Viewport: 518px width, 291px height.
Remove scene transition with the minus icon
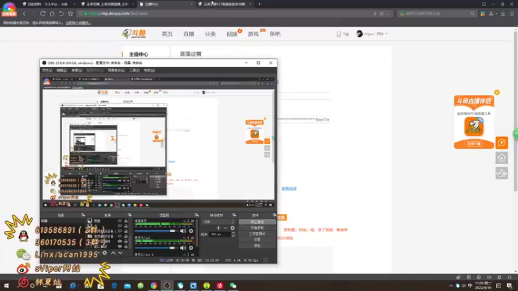225,228
